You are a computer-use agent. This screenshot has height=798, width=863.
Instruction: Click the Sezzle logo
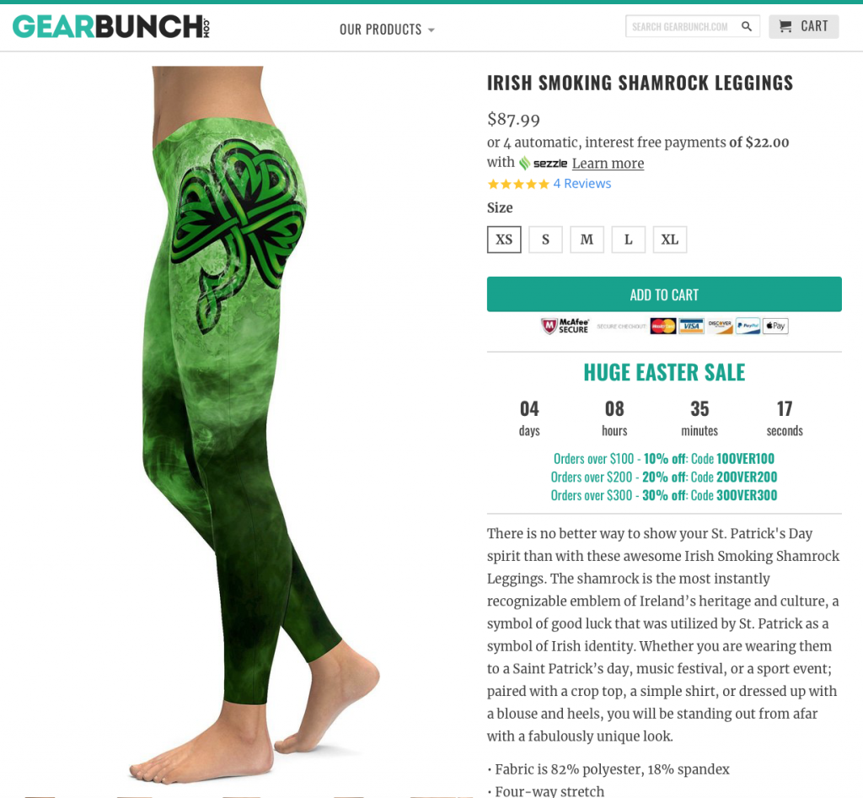pos(543,163)
